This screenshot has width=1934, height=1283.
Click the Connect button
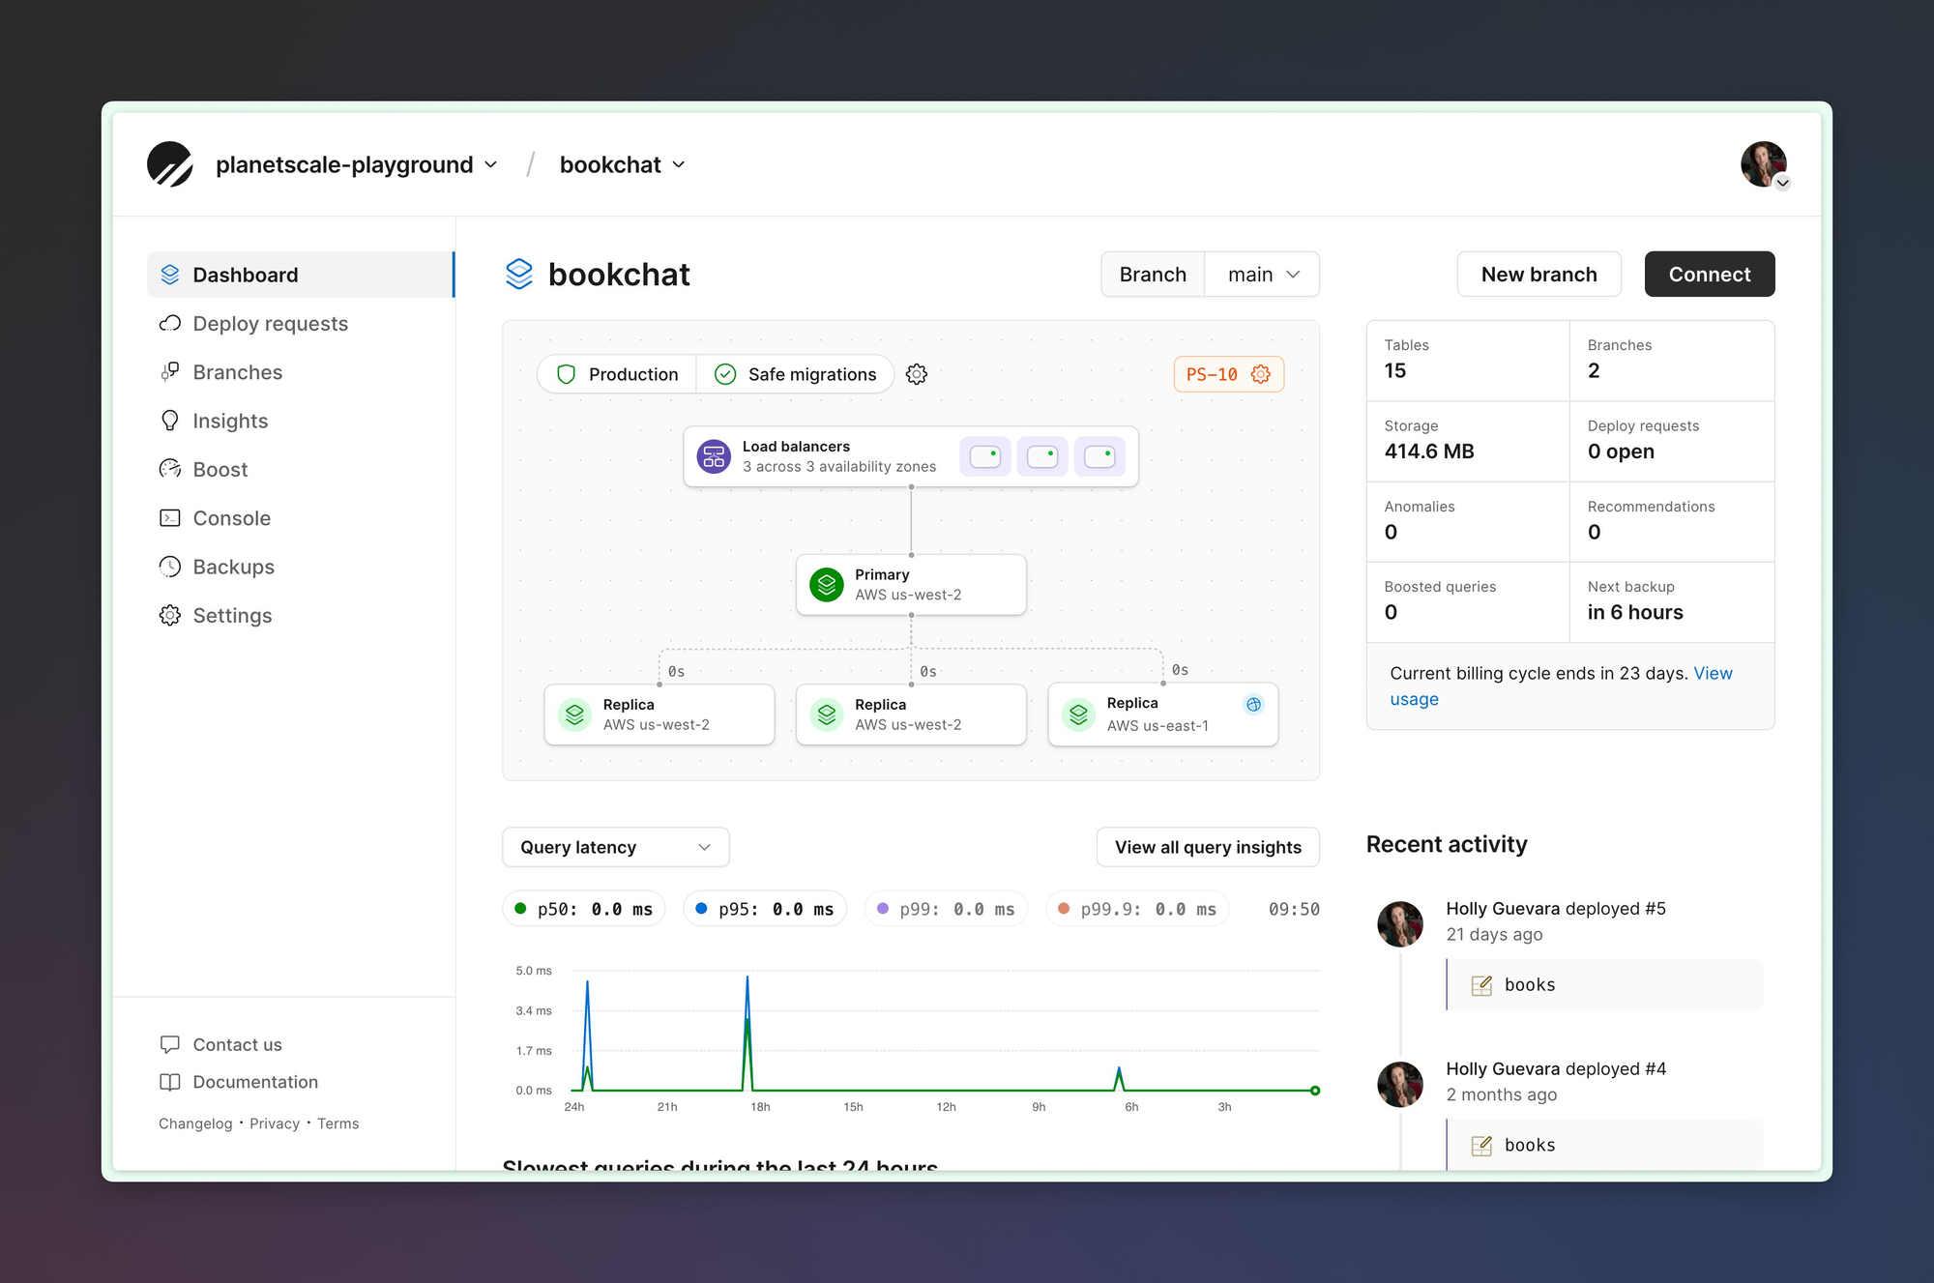(x=1709, y=275)
